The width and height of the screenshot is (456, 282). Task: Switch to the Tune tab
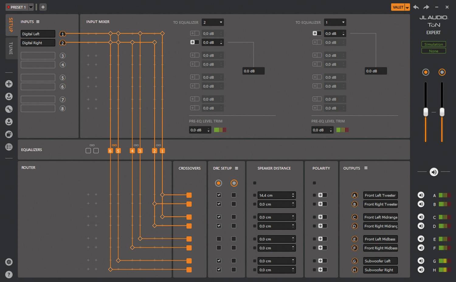tap(11, 48)
